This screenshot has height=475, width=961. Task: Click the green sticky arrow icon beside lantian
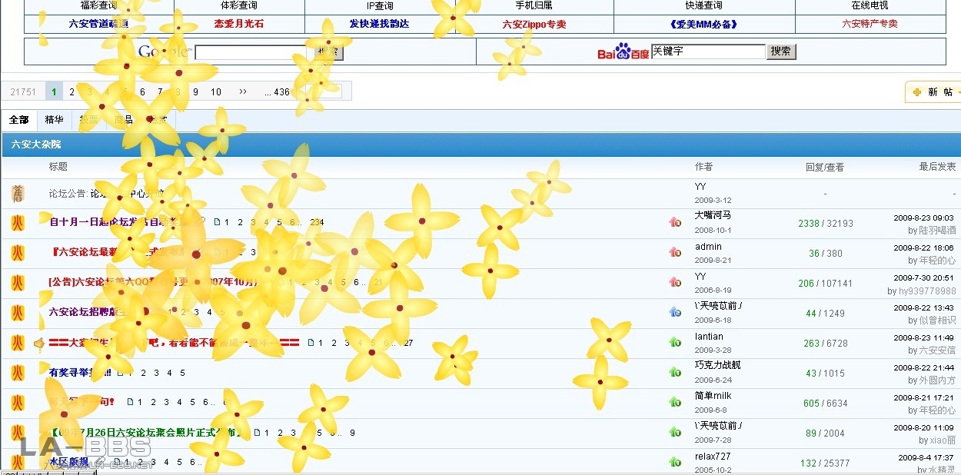[x=675, y=343]
